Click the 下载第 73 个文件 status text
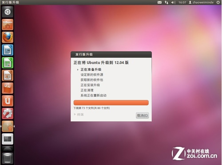This screenshot has width=222, height=165. point(91,108)
